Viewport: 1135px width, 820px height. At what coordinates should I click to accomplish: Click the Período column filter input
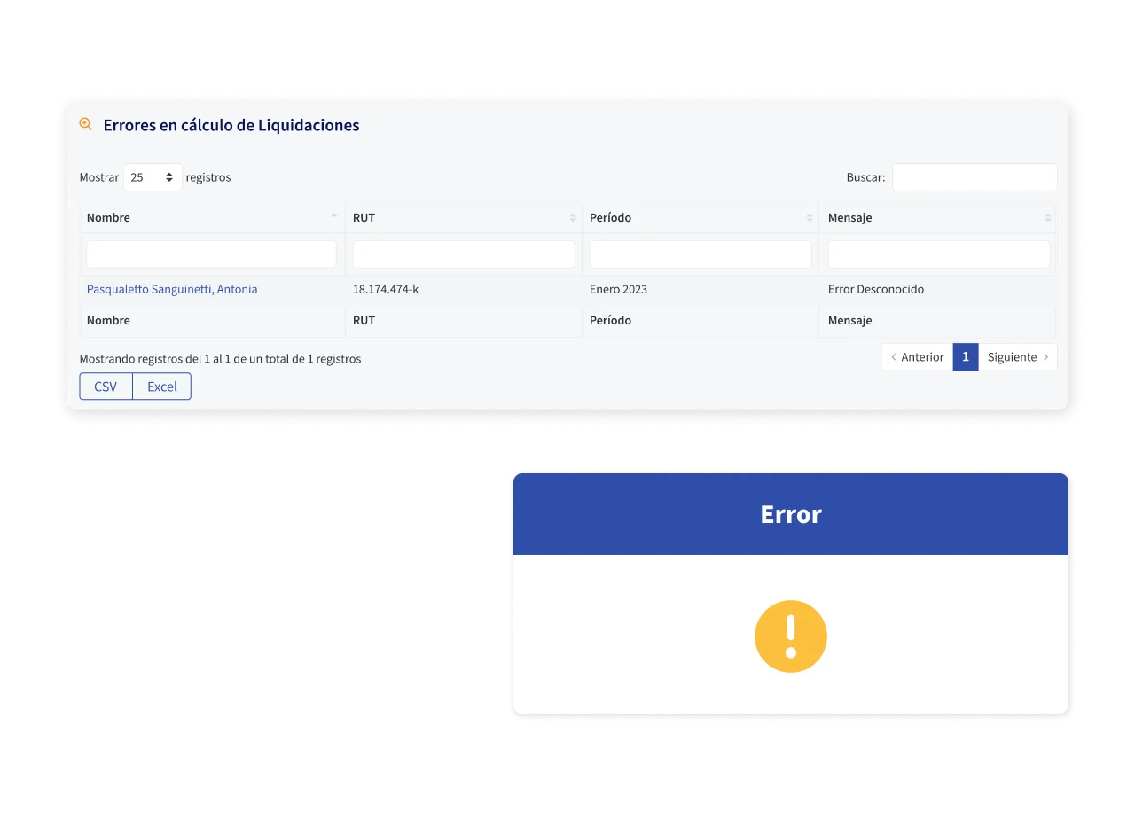coord(701,254)
